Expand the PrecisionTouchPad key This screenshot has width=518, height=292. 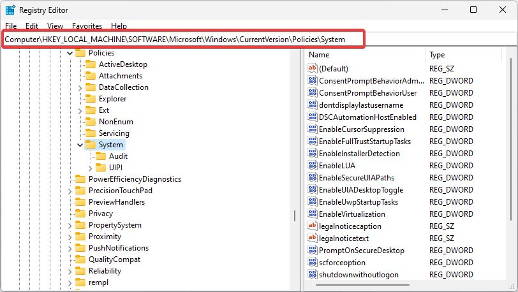[70, 191]
